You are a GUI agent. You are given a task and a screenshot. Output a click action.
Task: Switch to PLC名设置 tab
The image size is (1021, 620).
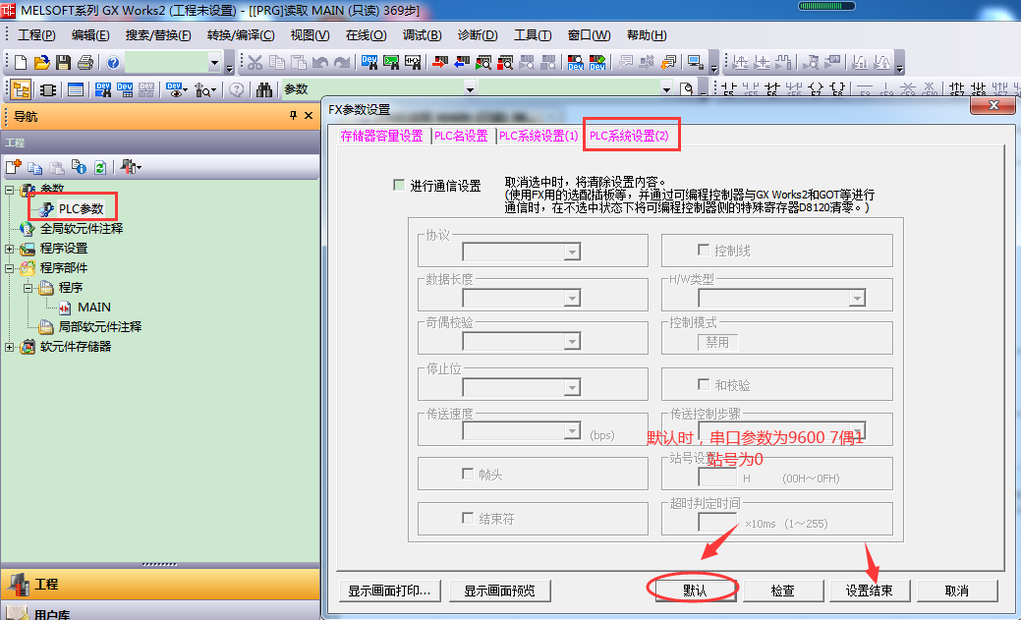pos(461,137)
